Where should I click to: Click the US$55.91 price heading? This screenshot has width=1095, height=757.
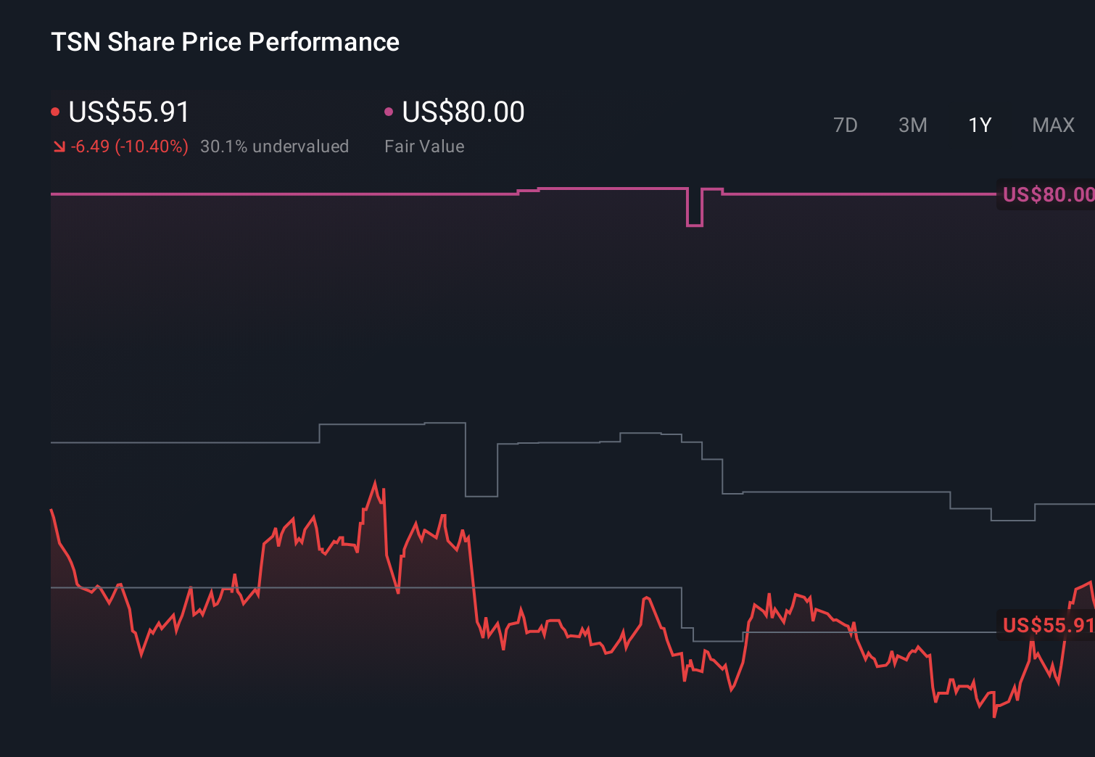pyautogui.click(x=128, y=112)
